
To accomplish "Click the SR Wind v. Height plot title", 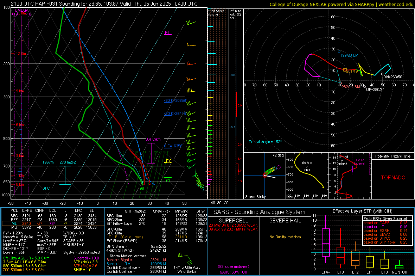I will [x=342, y=160].
